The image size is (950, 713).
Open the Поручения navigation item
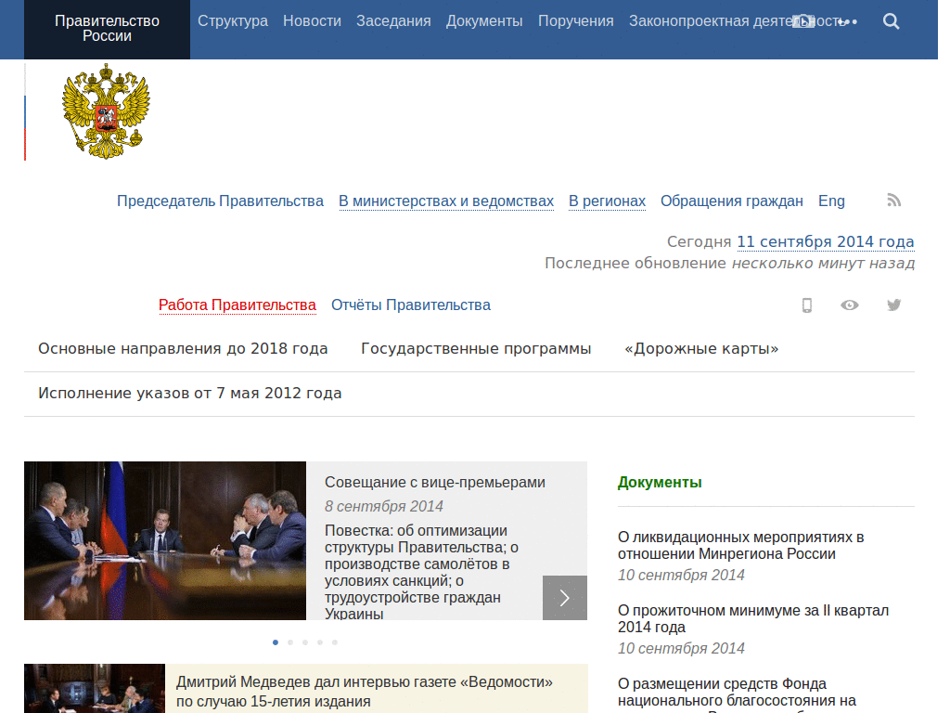[x=575, y=20]
